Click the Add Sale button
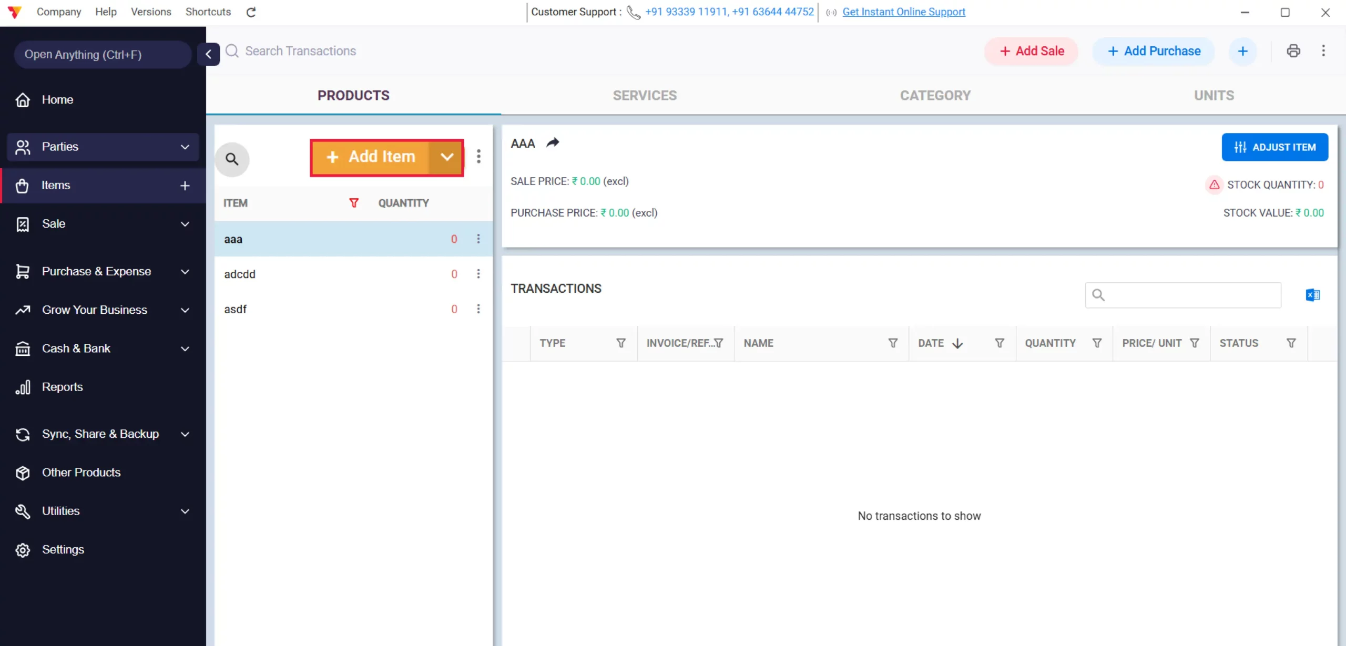Screen dimensions: 1346x646 click(1032, 51)
